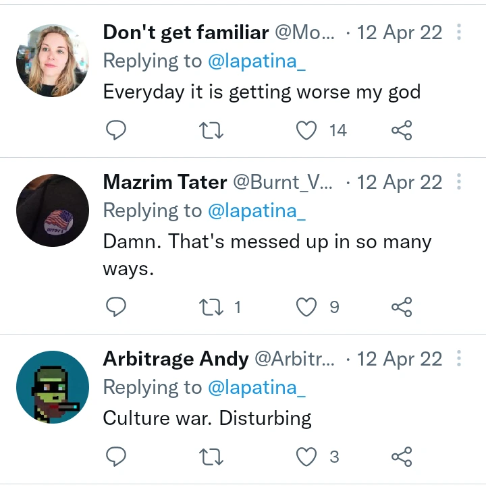
Task: Retweet Arbitrage Andy's tweet
Action: click(x=211, y=457)
